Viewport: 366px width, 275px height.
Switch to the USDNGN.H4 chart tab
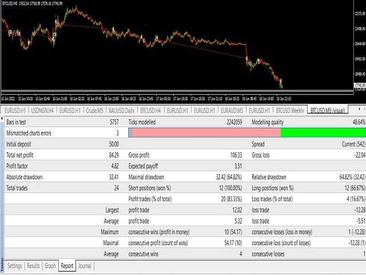42,111
